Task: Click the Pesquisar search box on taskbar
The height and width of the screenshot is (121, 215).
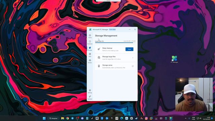Action: [53, 118]
